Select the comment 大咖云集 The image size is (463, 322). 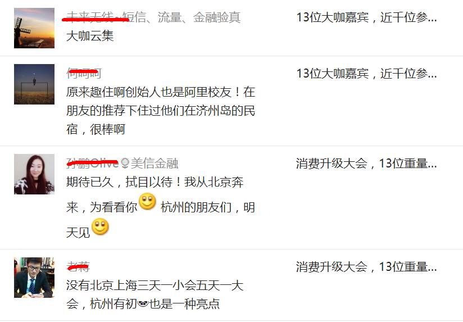tap(90, 36)
